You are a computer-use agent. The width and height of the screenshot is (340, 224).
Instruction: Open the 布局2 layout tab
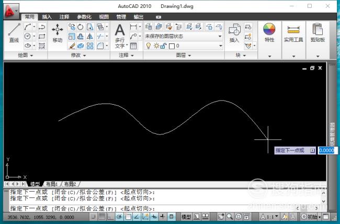(70, 184)
